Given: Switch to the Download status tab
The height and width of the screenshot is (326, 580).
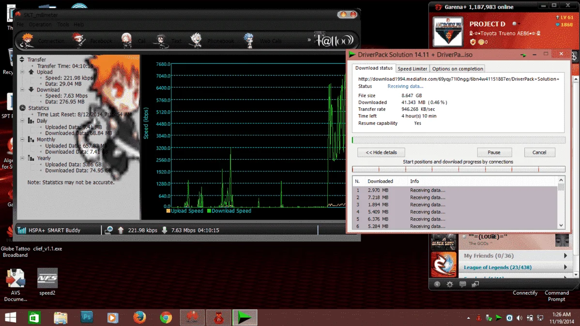Looking at the screenshot, I should coord(374,68).
